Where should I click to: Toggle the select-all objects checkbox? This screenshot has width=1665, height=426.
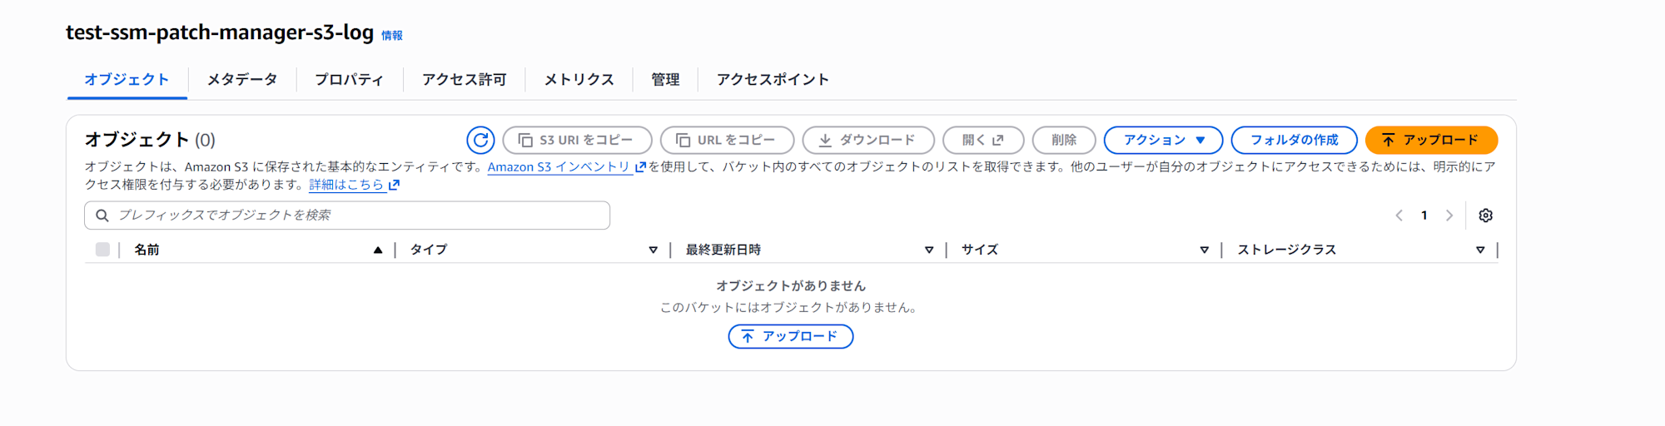click(x=102, y=250)
